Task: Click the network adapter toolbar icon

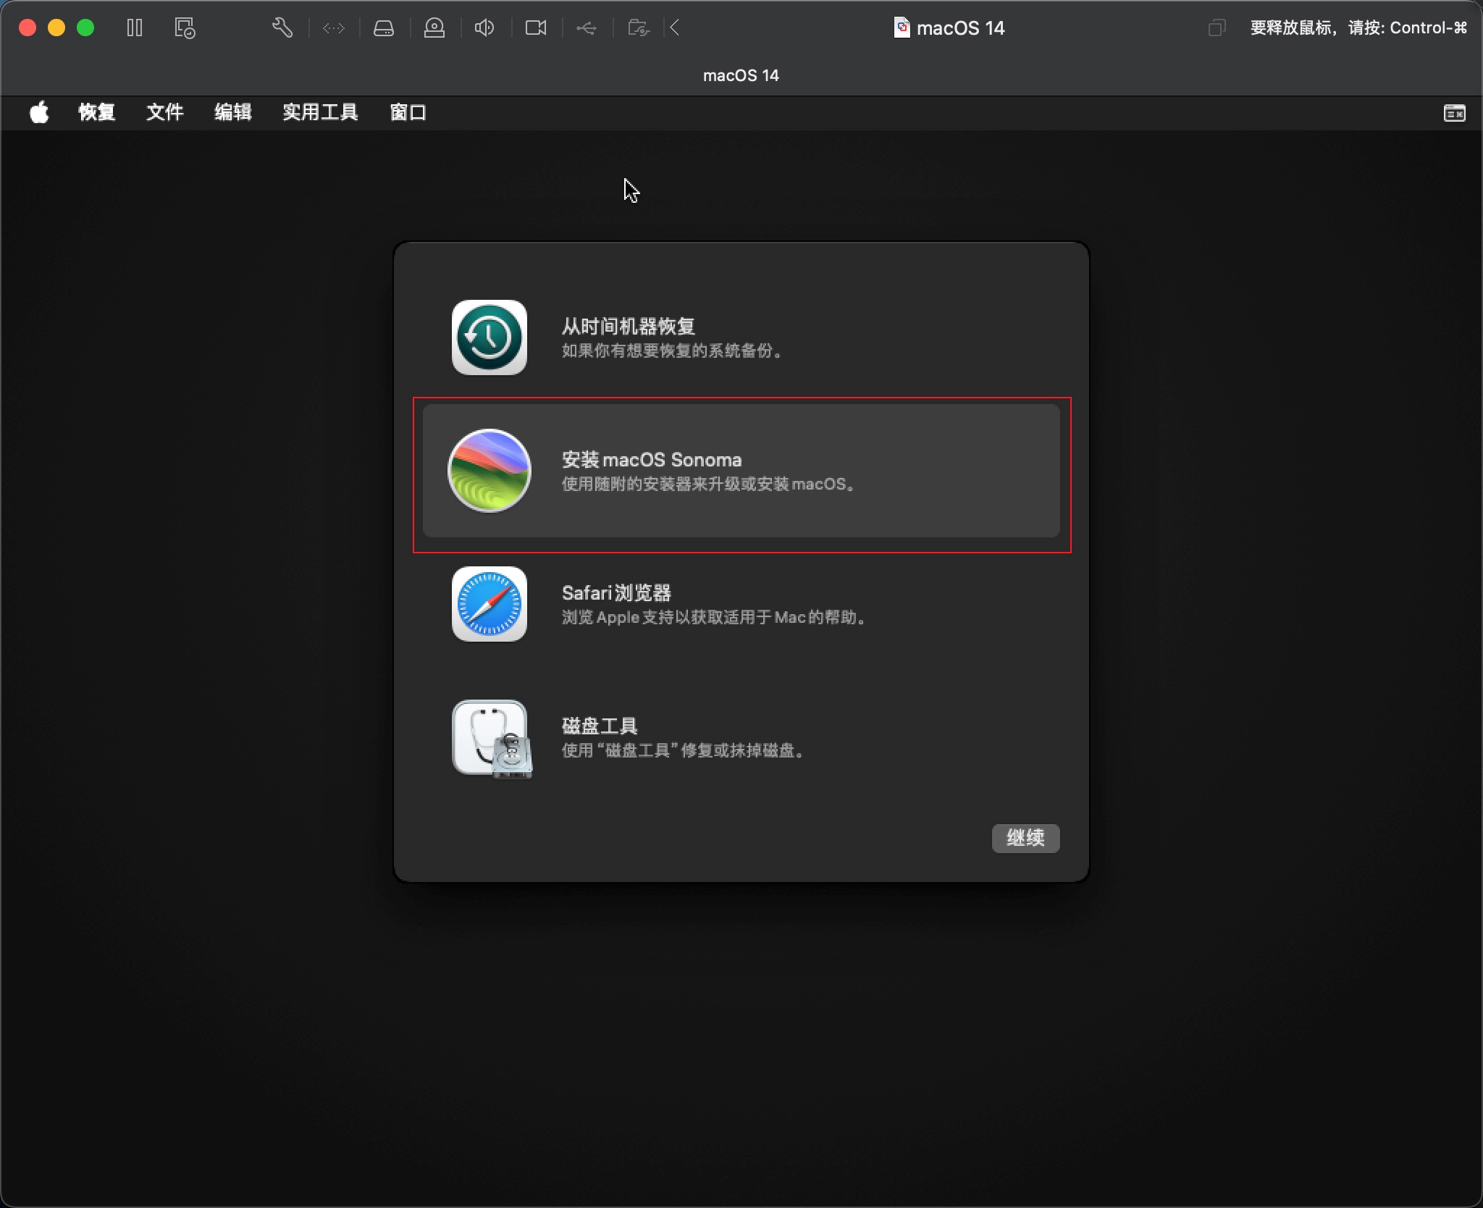Action: coord(334,28)
